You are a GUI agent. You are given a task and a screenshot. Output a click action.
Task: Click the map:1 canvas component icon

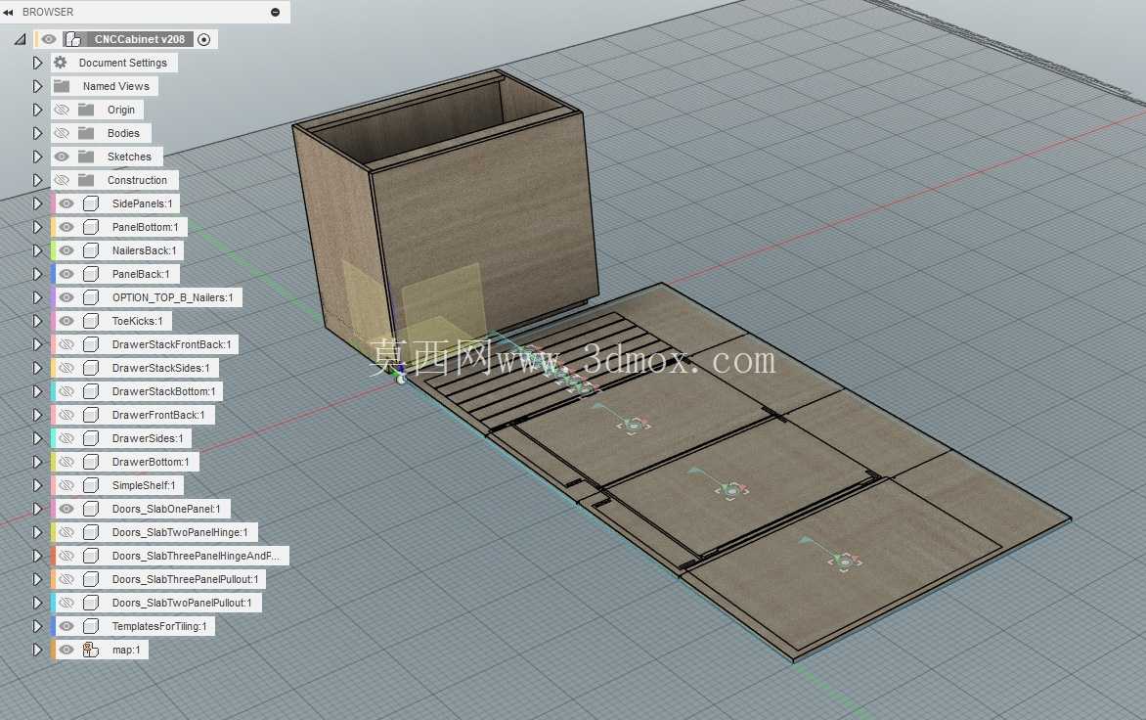pyautogui.click(x=91, y=650)
